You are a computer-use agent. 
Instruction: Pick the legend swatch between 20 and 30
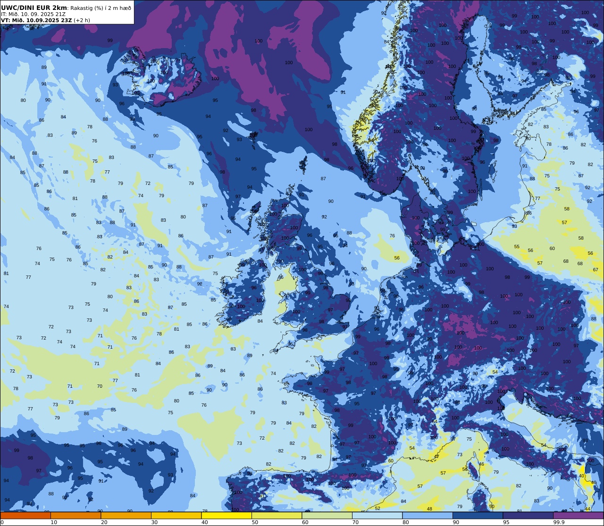126,515
